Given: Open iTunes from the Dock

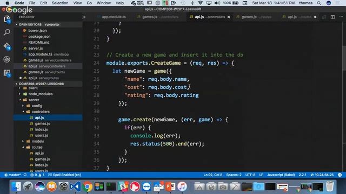Looking at the screenshot, I should point(182,187).
